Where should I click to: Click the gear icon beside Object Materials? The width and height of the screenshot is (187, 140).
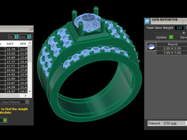27,102
